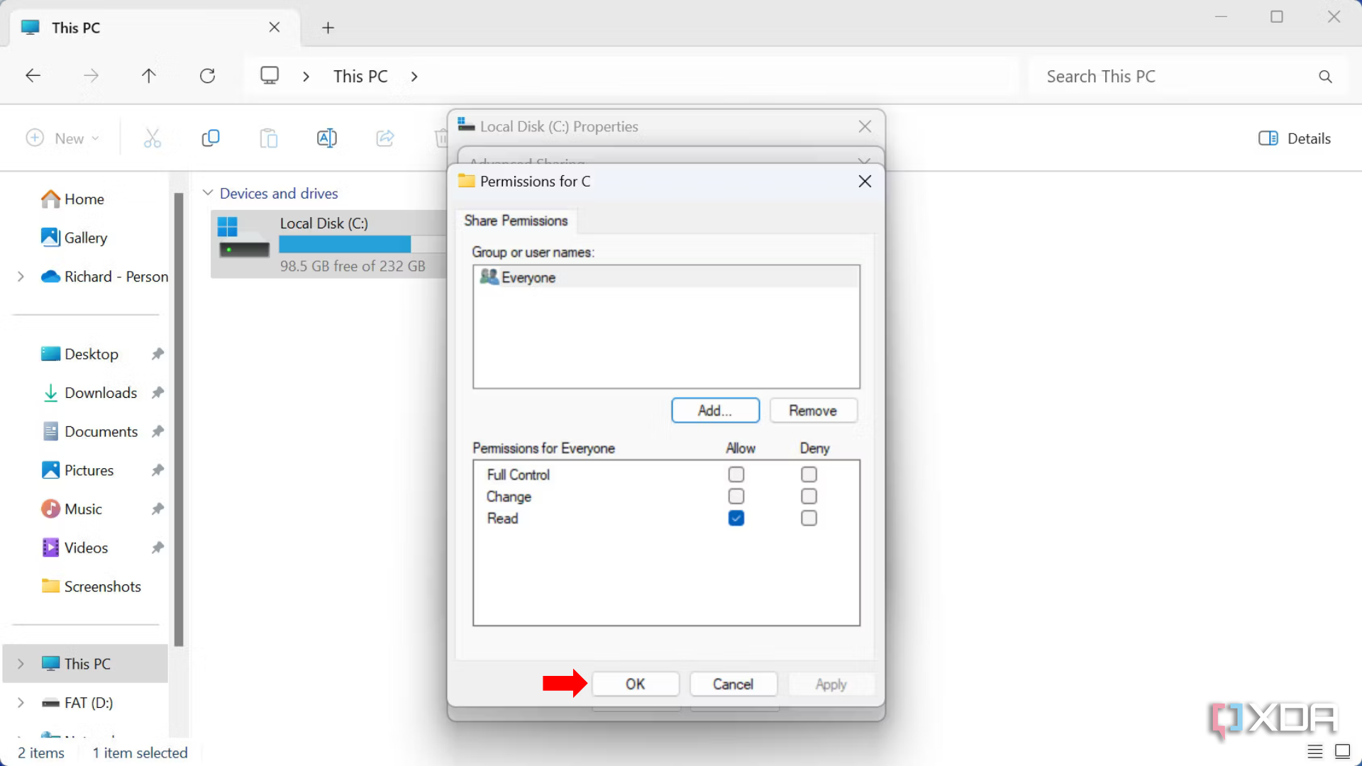This screenshot has width=1362, height=766.
Task: Select the Cut icon in the toolbar
Action: click(153, 138)
